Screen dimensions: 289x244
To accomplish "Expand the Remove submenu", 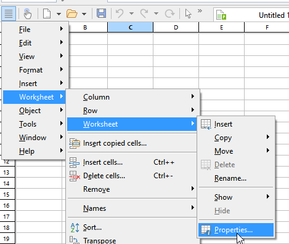I will [132, 189].
